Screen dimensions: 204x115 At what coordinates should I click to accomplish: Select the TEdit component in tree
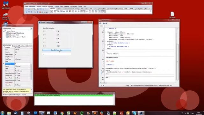(13, 35)
